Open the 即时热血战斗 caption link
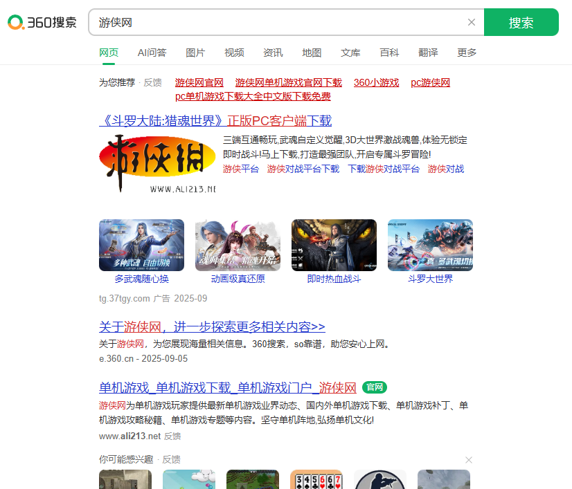 (x=334, y=279)
